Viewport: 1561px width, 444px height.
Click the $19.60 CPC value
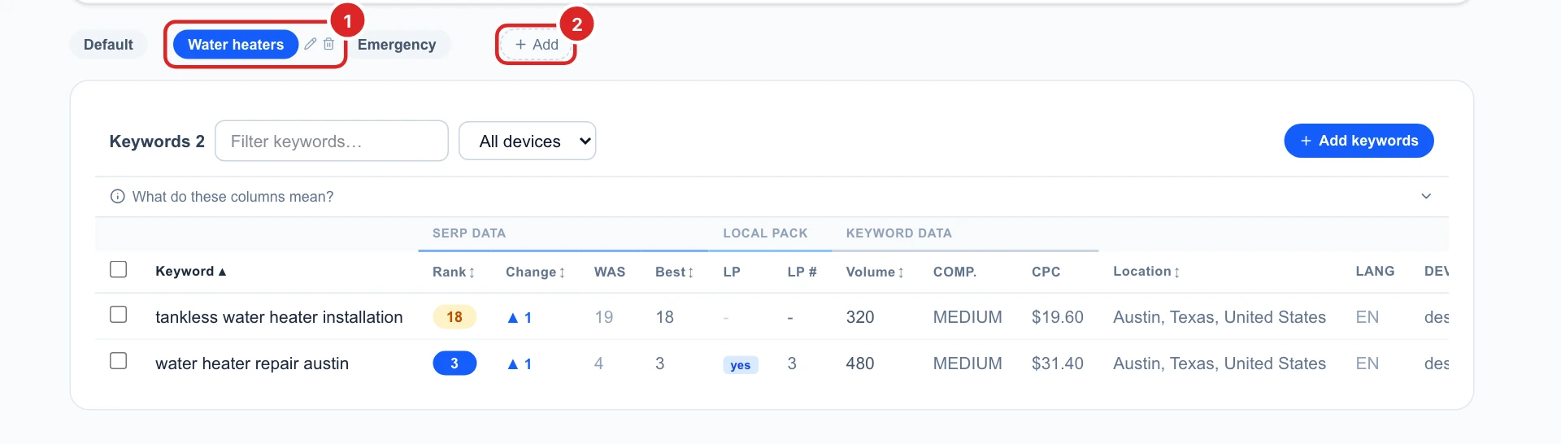[1057, 317]
